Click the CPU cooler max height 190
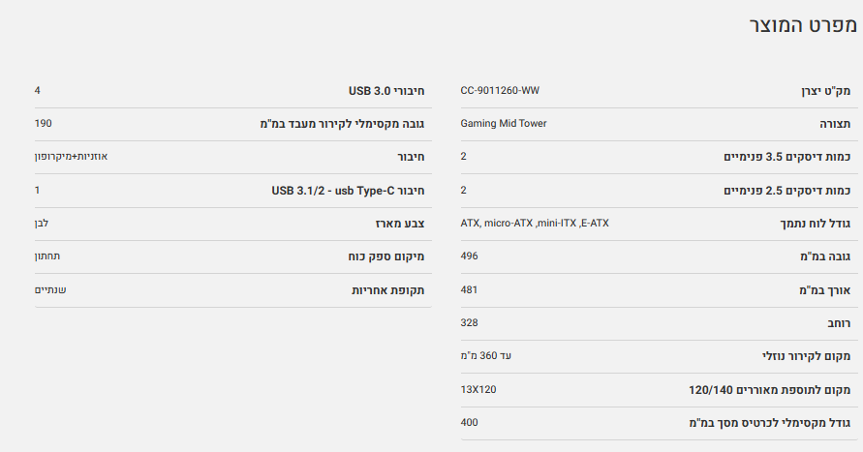 (43, 123)
